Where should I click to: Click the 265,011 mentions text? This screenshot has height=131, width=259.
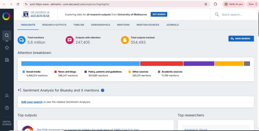pos(142,76)
